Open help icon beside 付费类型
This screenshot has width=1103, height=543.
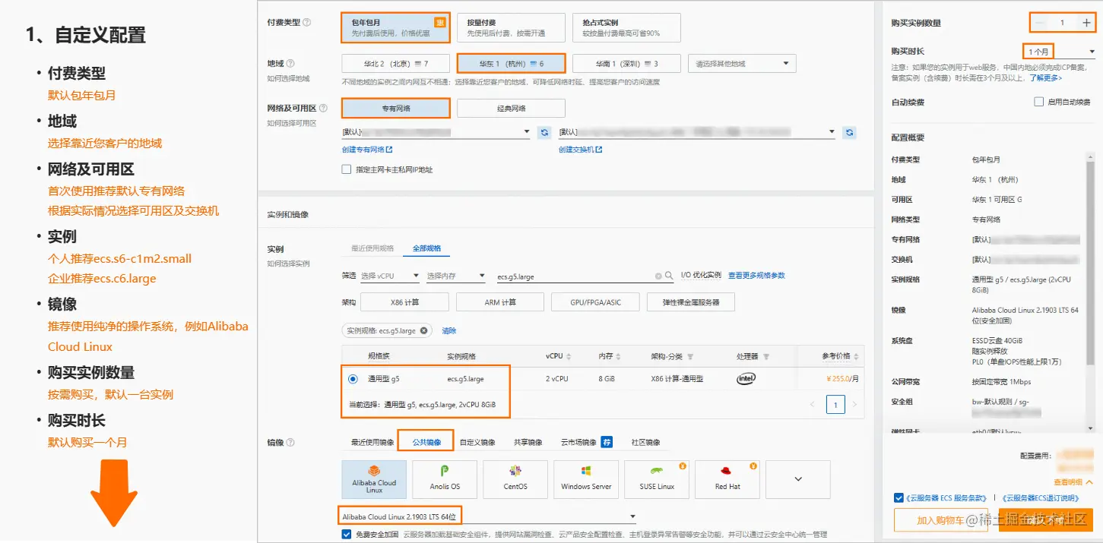tap(307, 23)
